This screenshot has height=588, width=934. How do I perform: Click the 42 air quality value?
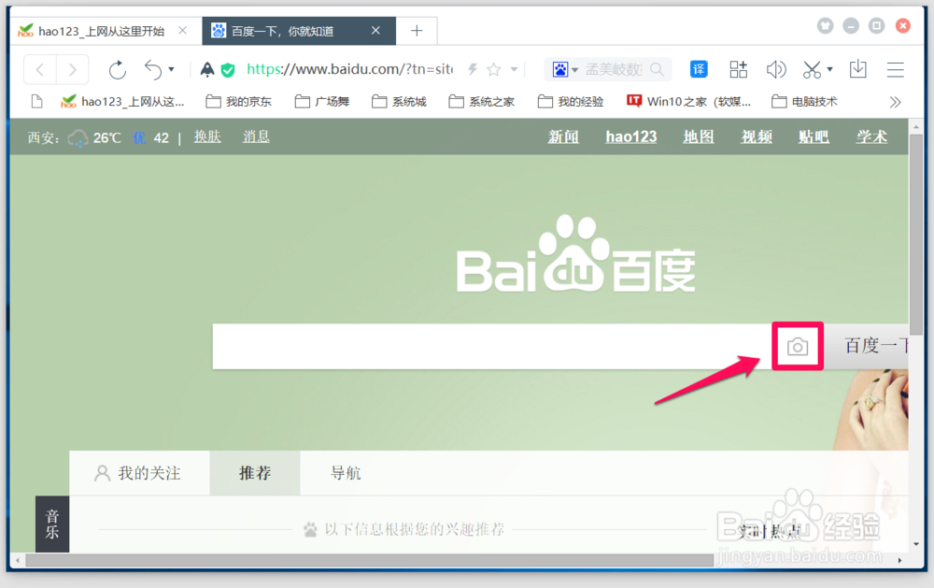click(161, 138)
